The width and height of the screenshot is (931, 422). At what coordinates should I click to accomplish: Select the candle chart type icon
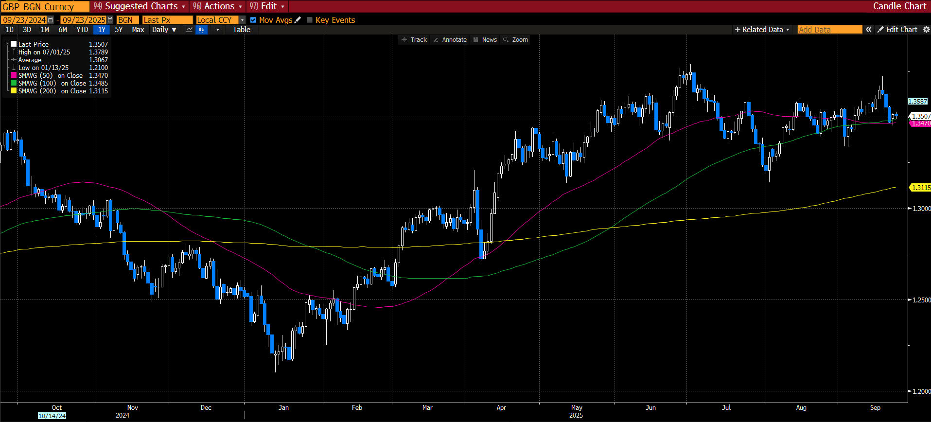click(x=201, y=30)
